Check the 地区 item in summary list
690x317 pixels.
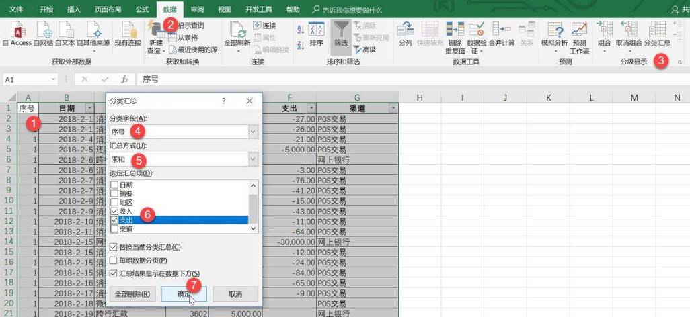[114, 203]
